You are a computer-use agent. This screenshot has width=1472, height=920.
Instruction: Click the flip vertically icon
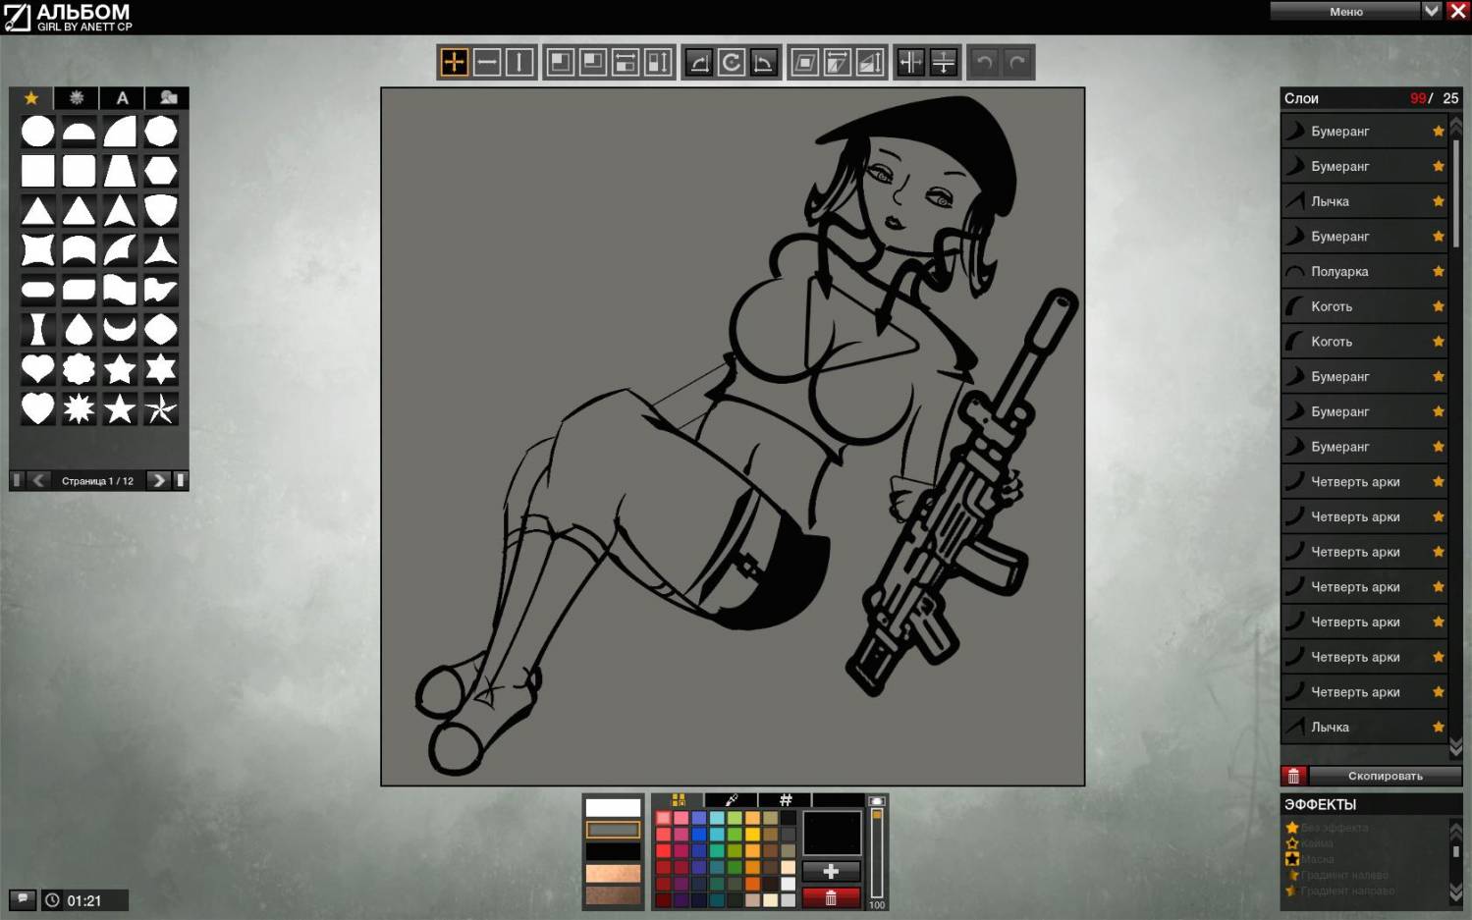944,63
